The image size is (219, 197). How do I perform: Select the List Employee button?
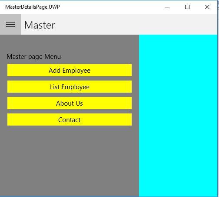(70, 87)
